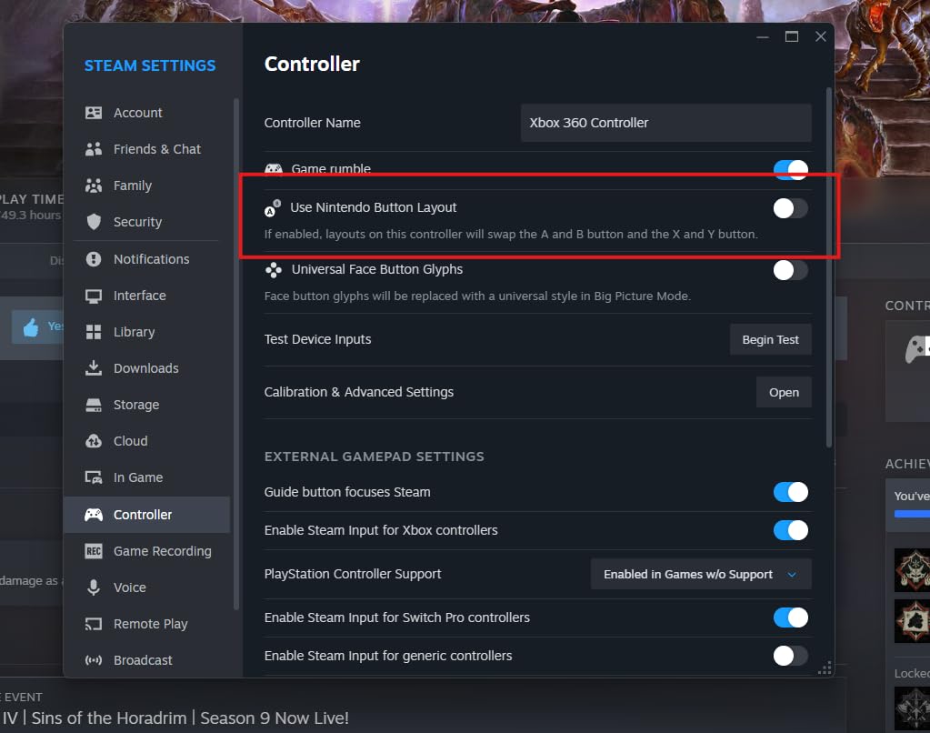Disable Guide button focuses Steam toggle
The width and height of the screenshot is (930, 733).
click(x=789, y=492)
